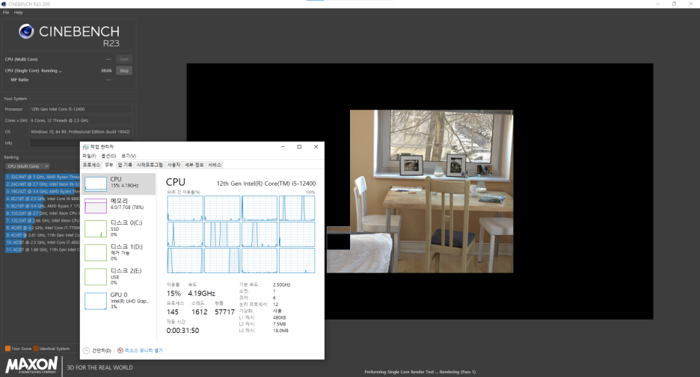Open the Help menu in Cinebench
The height and width of the screenshot is (377, 700).
(x=18, y=13)
